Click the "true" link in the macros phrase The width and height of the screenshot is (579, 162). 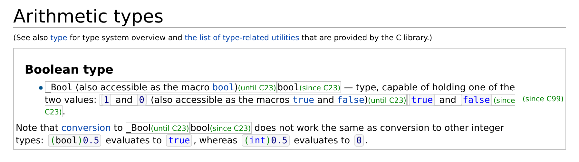point(303,100)
